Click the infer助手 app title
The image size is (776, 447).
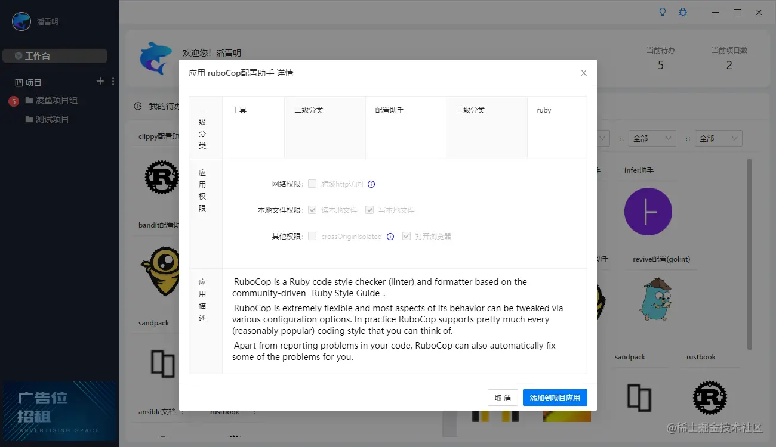click(639, 170)
